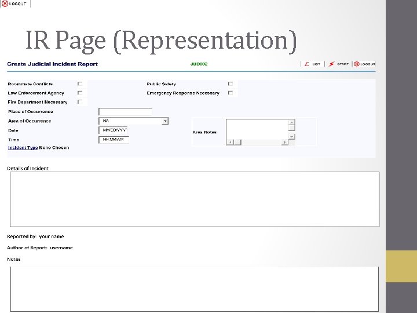417x313 pixels.
Task: Click inside the Area Notes box
Action: 257,129
